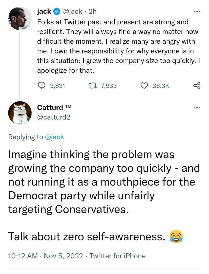Click the 36.3K likes count
The width and height of the screenshot is (209, 274).
pos(161,86)
